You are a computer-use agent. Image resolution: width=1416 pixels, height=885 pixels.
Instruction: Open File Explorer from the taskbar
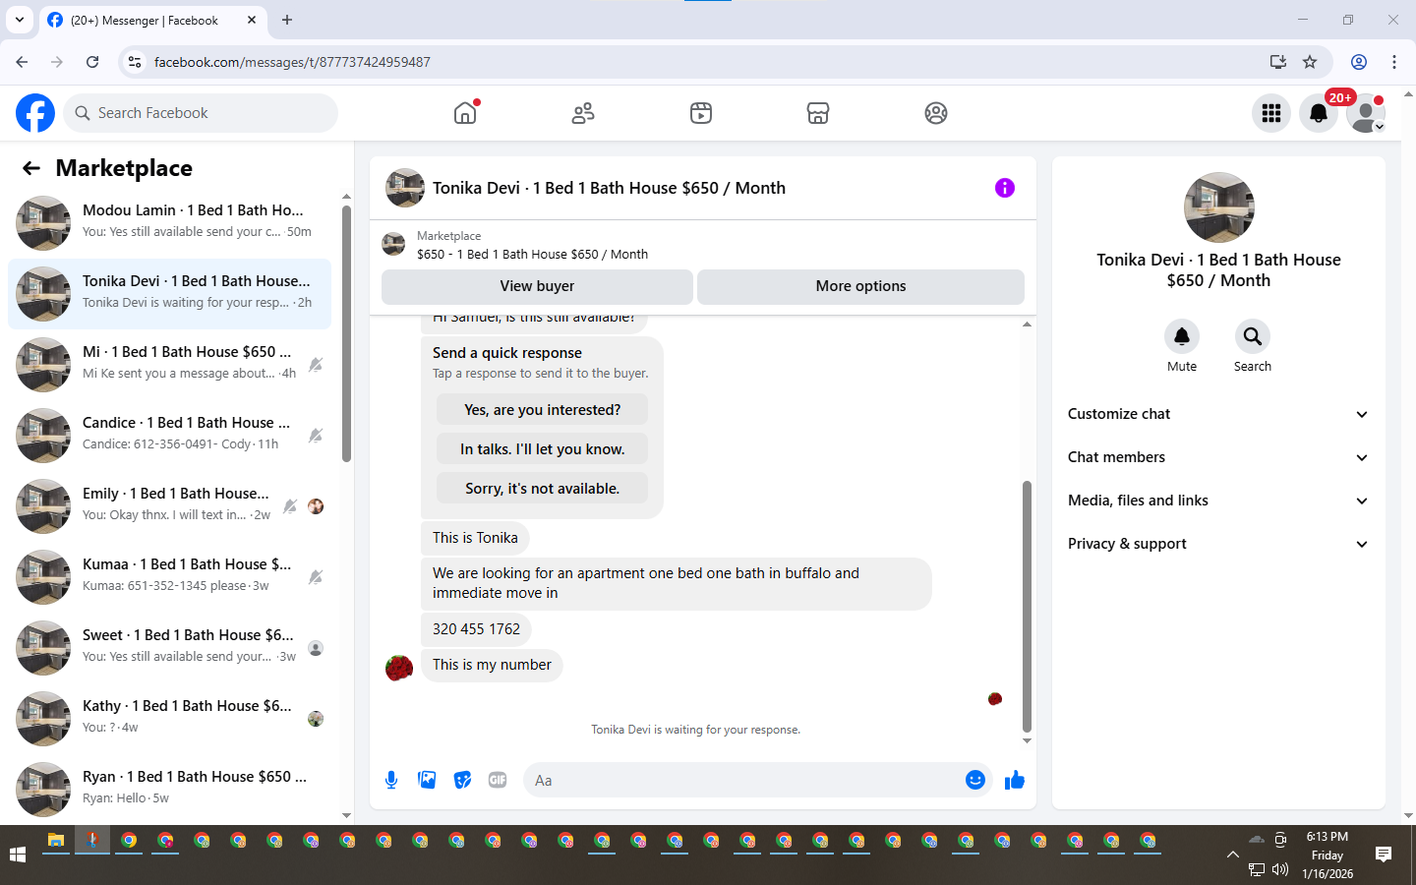(56, 841)
